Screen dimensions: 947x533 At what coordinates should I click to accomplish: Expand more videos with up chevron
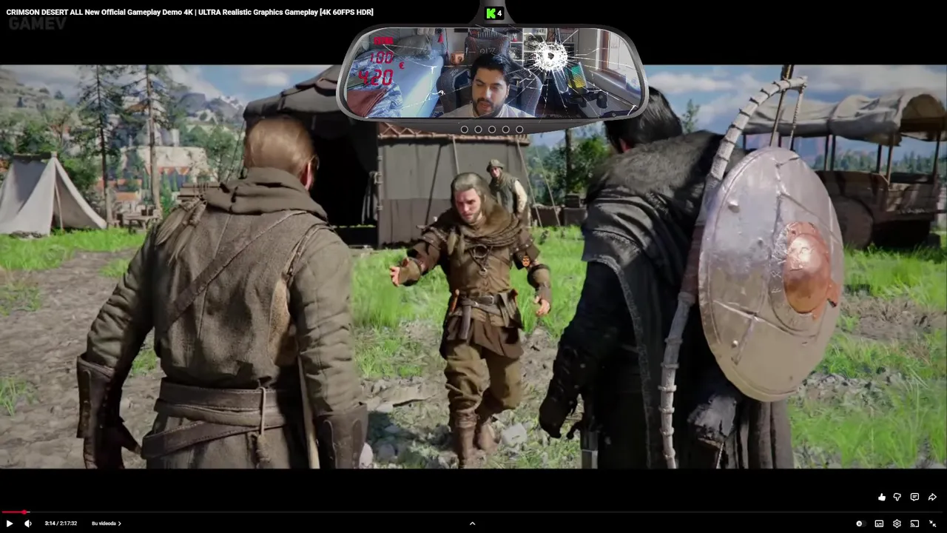pos(472,523)
